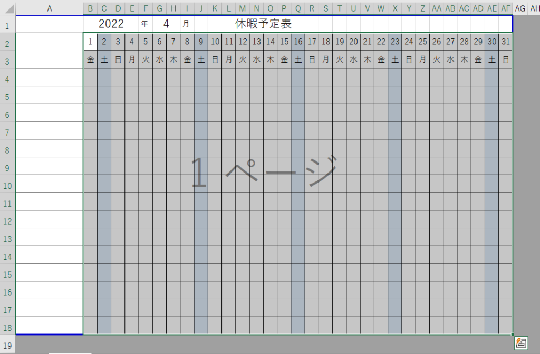Select row 1 header
This screenshot has height=354, width=540.
pyautogui.click(x=7, y=24)
